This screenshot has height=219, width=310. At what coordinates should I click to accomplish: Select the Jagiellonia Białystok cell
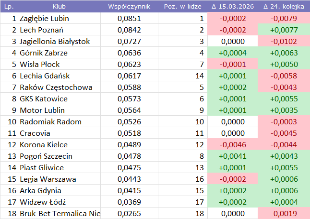(55, 42)
